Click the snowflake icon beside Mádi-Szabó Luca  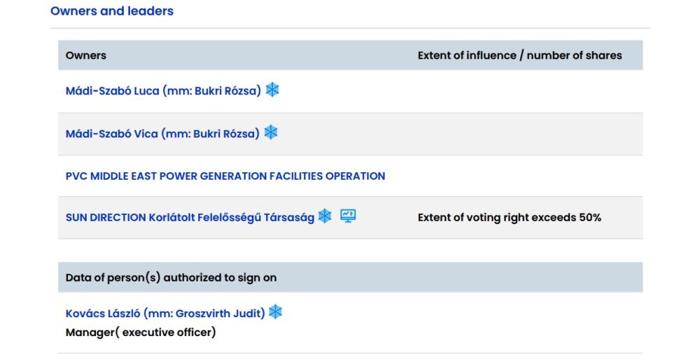point(272,90)
